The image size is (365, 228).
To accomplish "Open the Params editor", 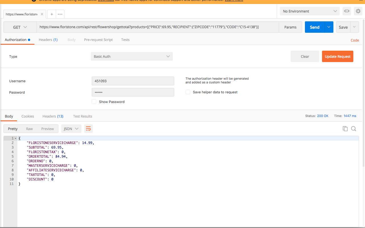I will click(x=290, y=27).
